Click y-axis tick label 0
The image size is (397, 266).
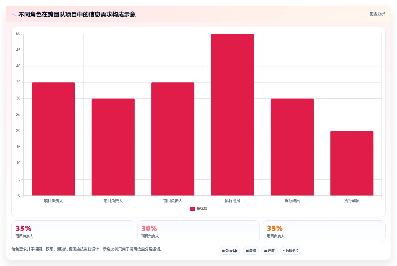19,195
